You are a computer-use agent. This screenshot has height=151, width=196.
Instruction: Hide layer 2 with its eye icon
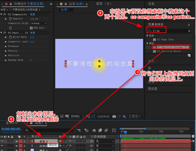pos(2,146)
